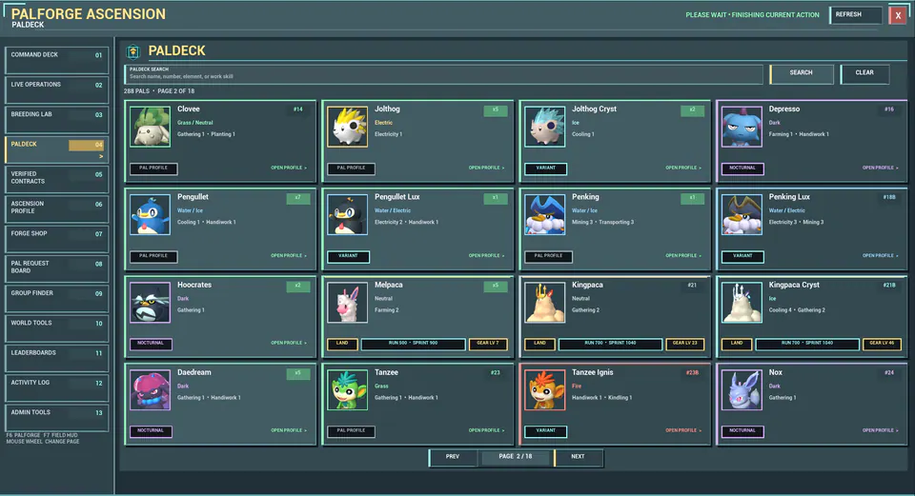This screenshot has height=496, width=915.
Task: Open the Forge Shop section
Action: [x=56, y=238]
